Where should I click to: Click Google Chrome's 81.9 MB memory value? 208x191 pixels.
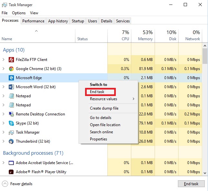[146, 69]
